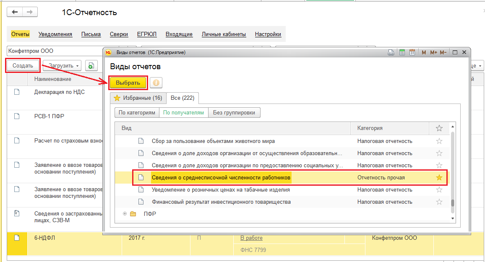Open the calculator icon in title bar
The image size is (485, 262).
402,52
